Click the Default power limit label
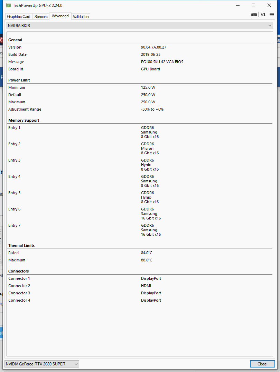The height and width of the screenshot is (372, 280). coord(15,95)
